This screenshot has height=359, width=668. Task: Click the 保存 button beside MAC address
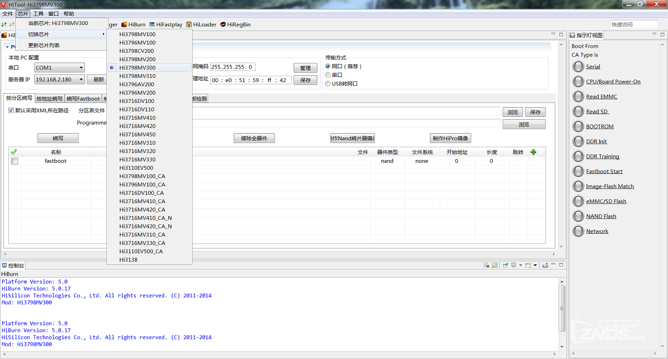tap(305, 80)
